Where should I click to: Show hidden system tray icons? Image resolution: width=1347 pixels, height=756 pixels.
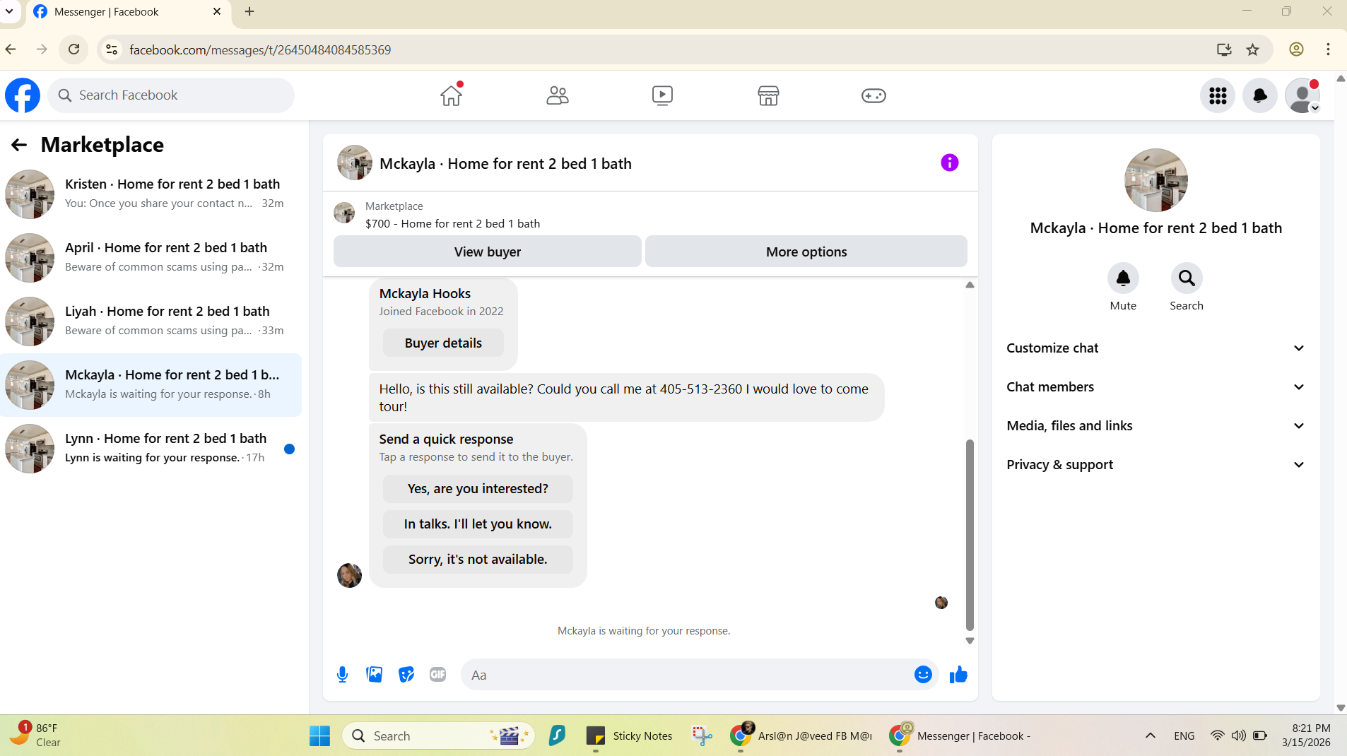[1151, 736]
